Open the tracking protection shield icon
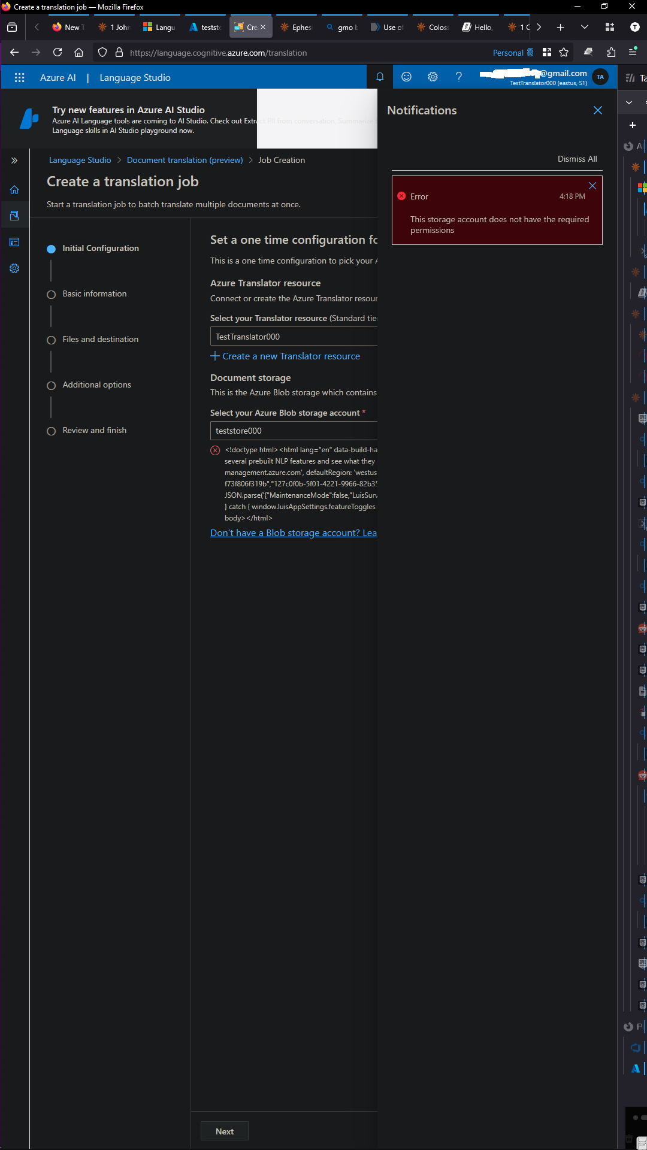The width and height of the screenshot is (647, 1150). [102, 52]
